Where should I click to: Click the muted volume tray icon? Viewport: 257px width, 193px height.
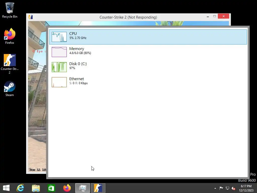pyautogui.click(x=233, y=188)
